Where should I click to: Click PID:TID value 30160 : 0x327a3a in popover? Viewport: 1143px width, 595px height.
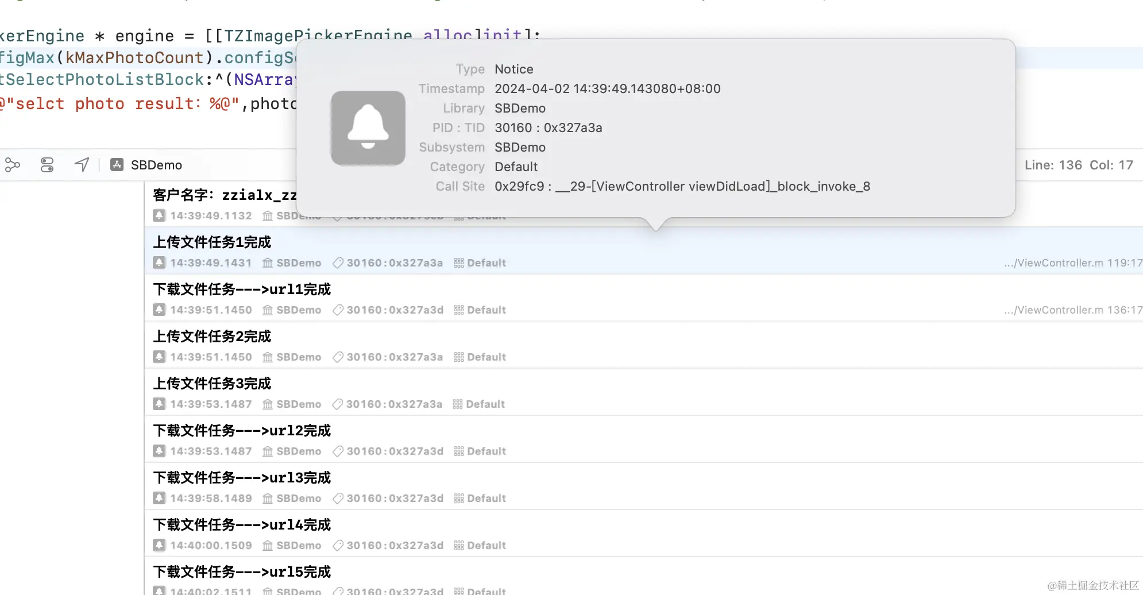(549, 127)
